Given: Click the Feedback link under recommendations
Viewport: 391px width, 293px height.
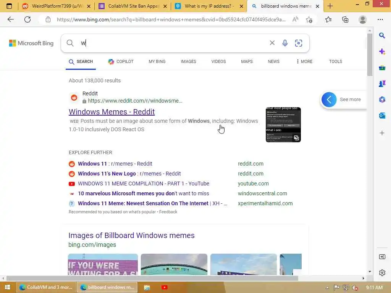Looking at the screenshot, I should point(168,212).
